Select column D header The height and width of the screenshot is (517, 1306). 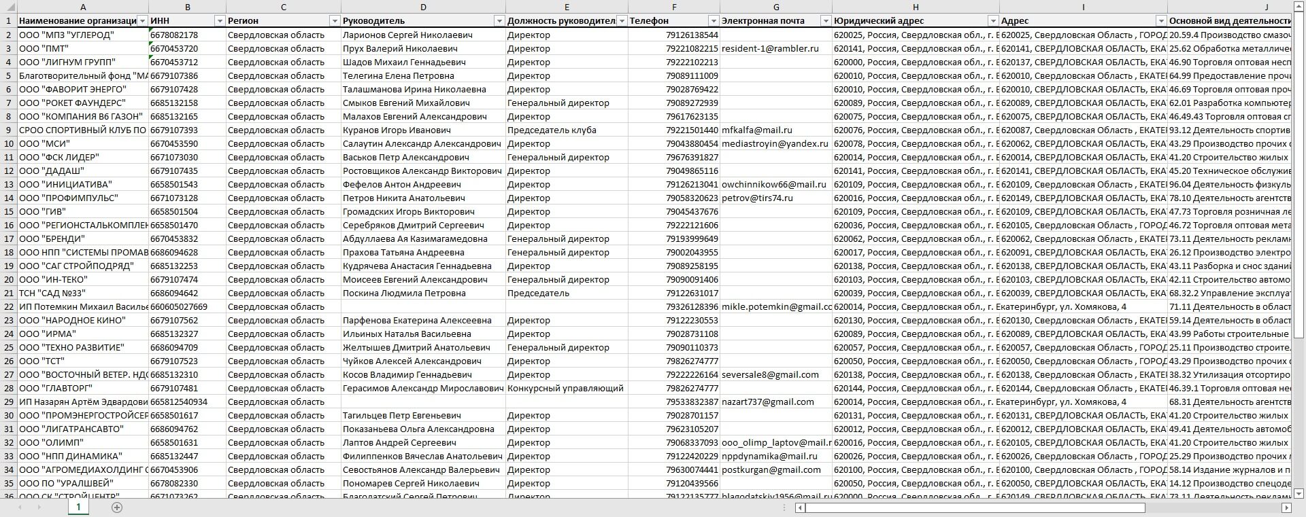pos(423,7)
